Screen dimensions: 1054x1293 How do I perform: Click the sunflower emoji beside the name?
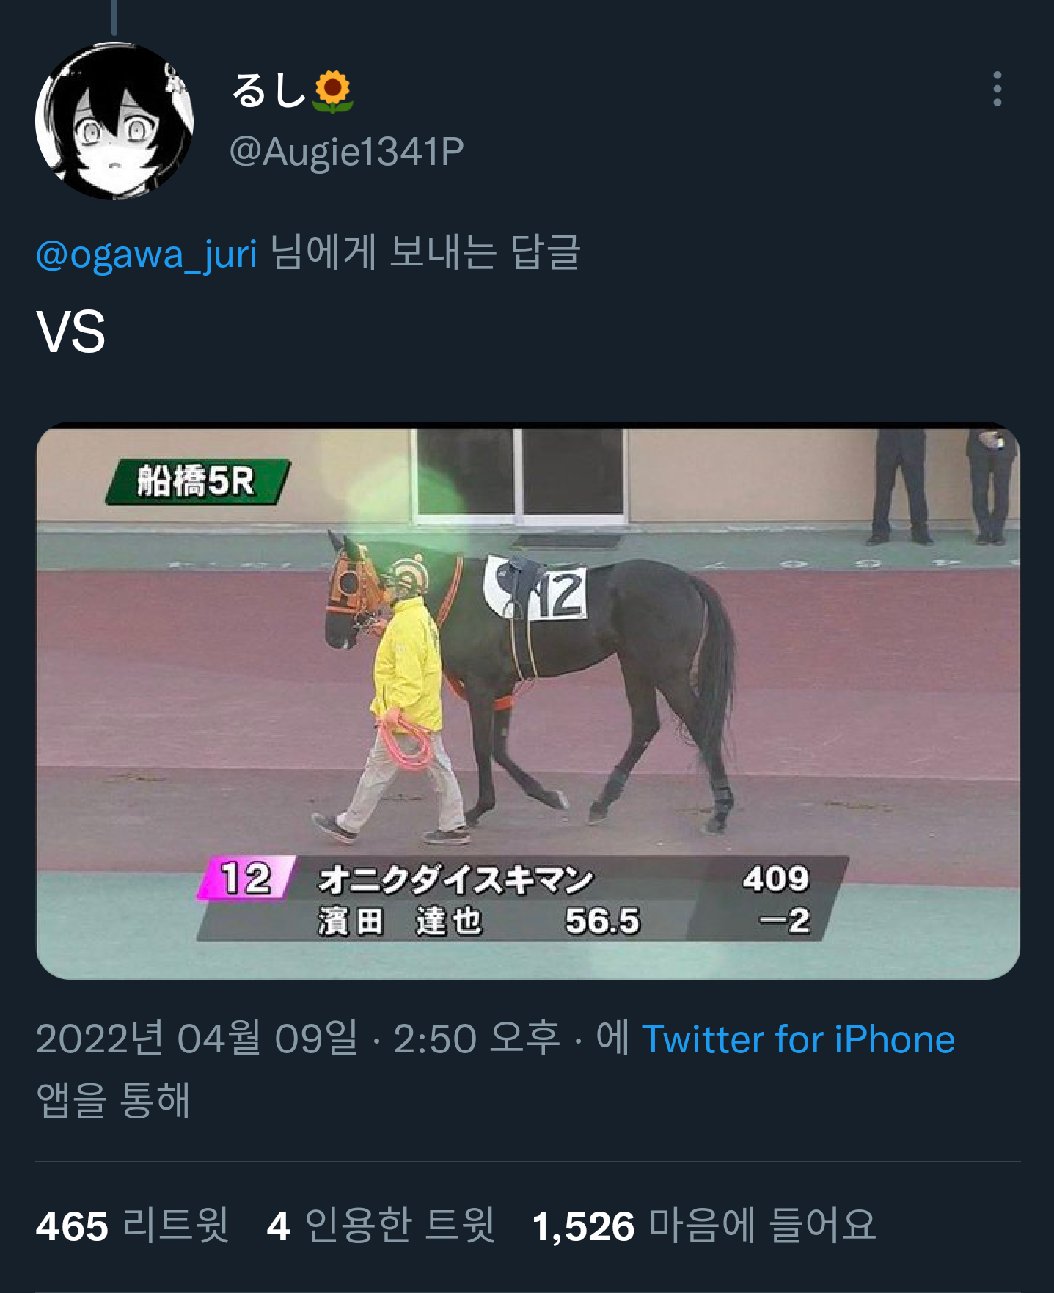click(x=333, y=92)
